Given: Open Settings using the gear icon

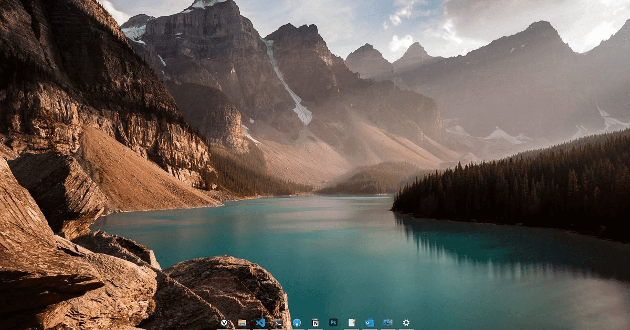Looking at the screenshot, I should click(x=406, y=323).
